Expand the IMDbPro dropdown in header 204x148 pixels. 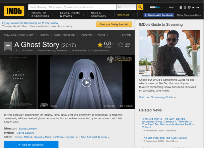pyautogui.click(x=157, y=7)
